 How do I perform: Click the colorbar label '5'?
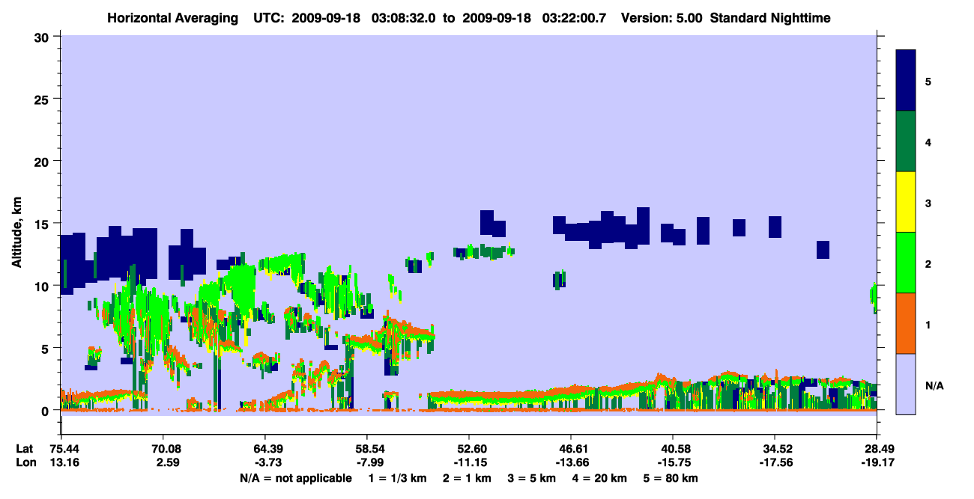[928, 81]
